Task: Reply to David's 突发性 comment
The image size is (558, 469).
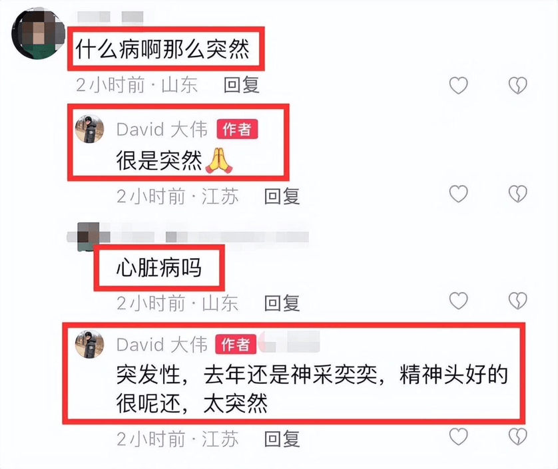Action: [x=282, y=439]
